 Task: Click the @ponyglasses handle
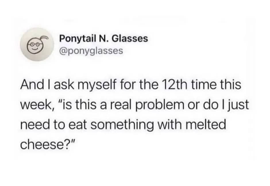point(91,51)
